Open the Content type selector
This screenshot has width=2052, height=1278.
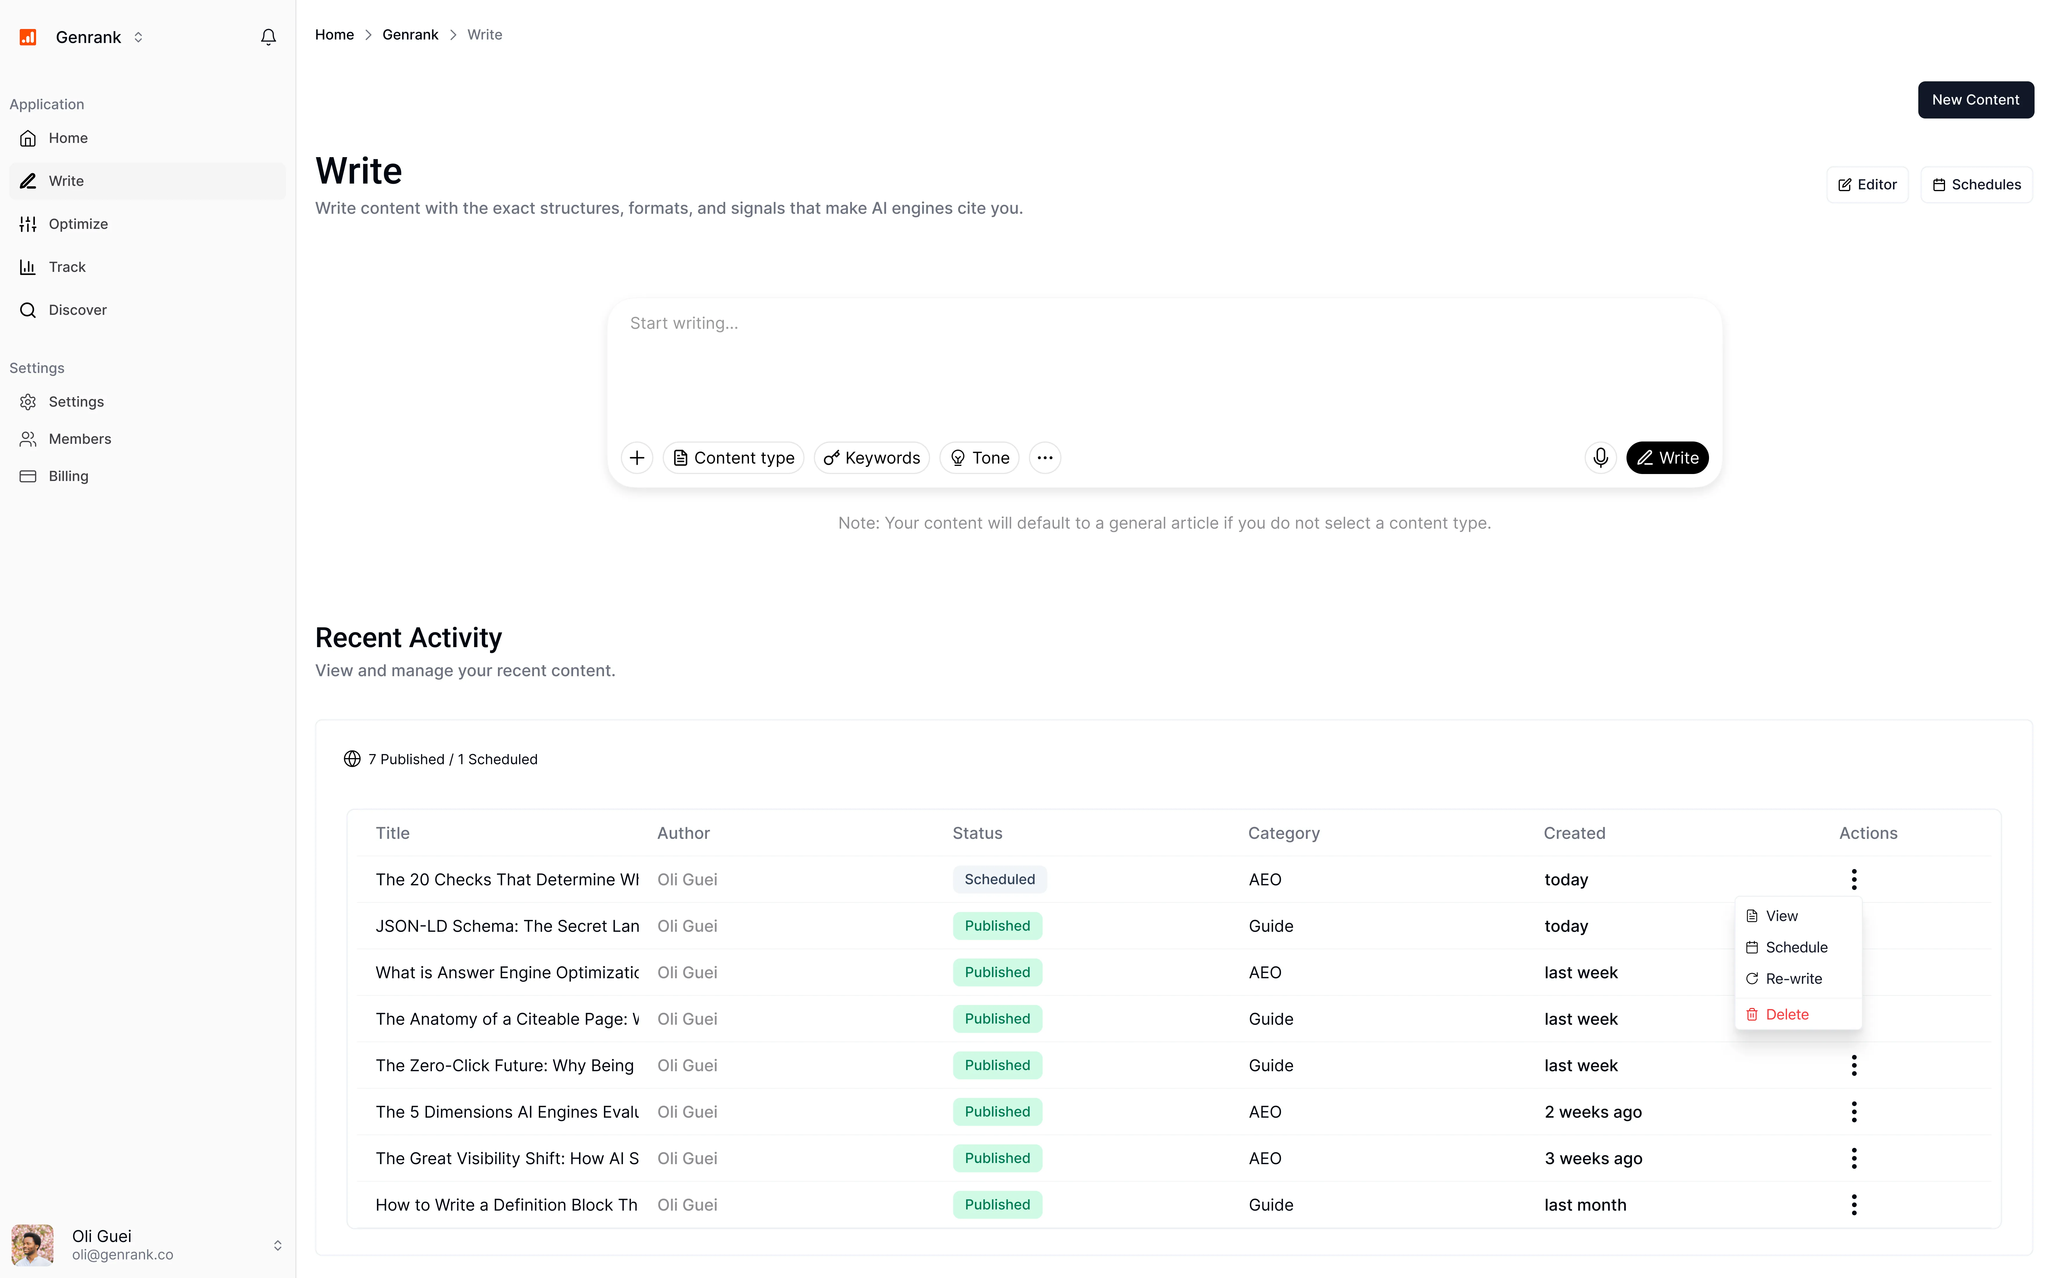pos(732,457)
